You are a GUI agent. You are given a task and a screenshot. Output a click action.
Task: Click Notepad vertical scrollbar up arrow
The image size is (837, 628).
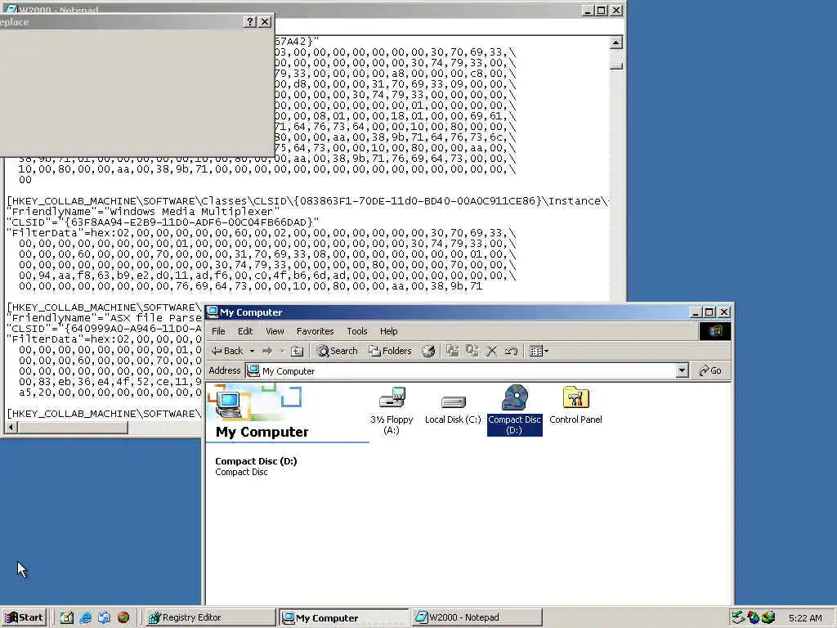click(x=616, y=43)
